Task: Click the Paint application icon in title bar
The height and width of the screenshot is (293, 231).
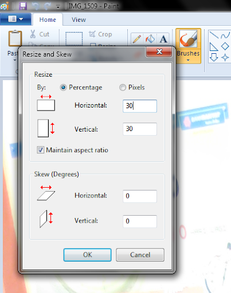Action: pyautogui.click(x=5, y=6)
